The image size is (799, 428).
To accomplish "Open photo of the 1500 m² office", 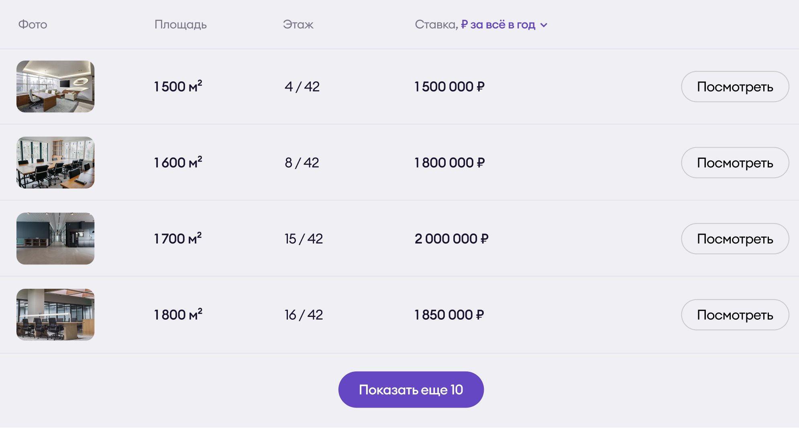I will (55, 87).
